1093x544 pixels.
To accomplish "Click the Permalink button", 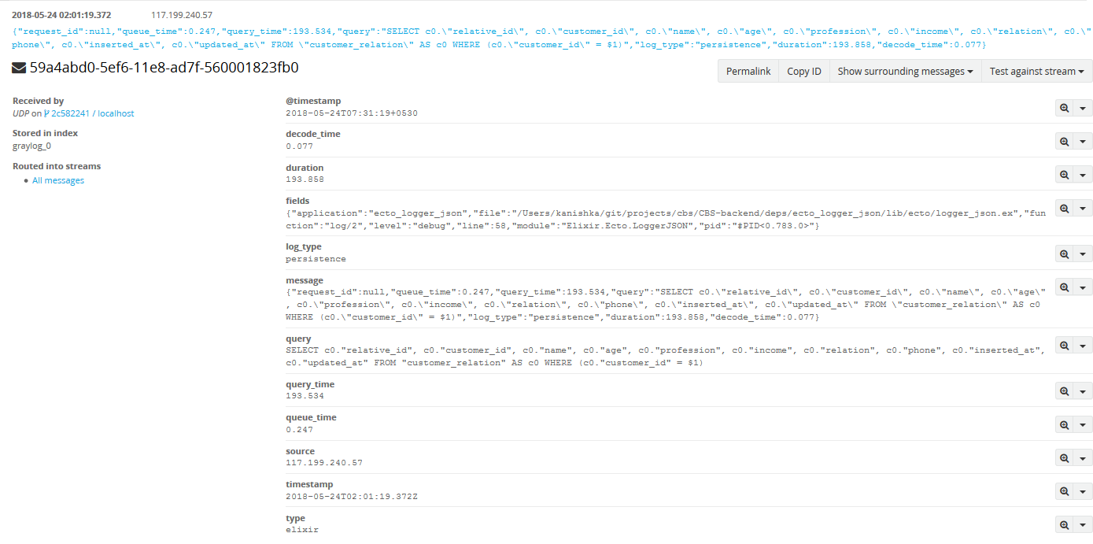I will (x=748, y=71).
